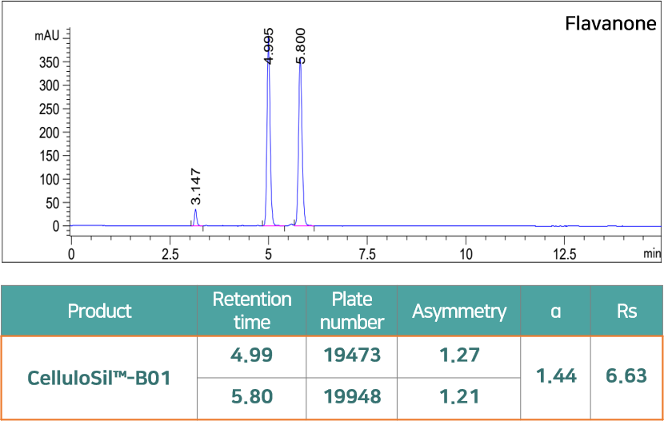Select retention time cell 4.99
This screenshot has width=664, height=421.
coord(251,356)
